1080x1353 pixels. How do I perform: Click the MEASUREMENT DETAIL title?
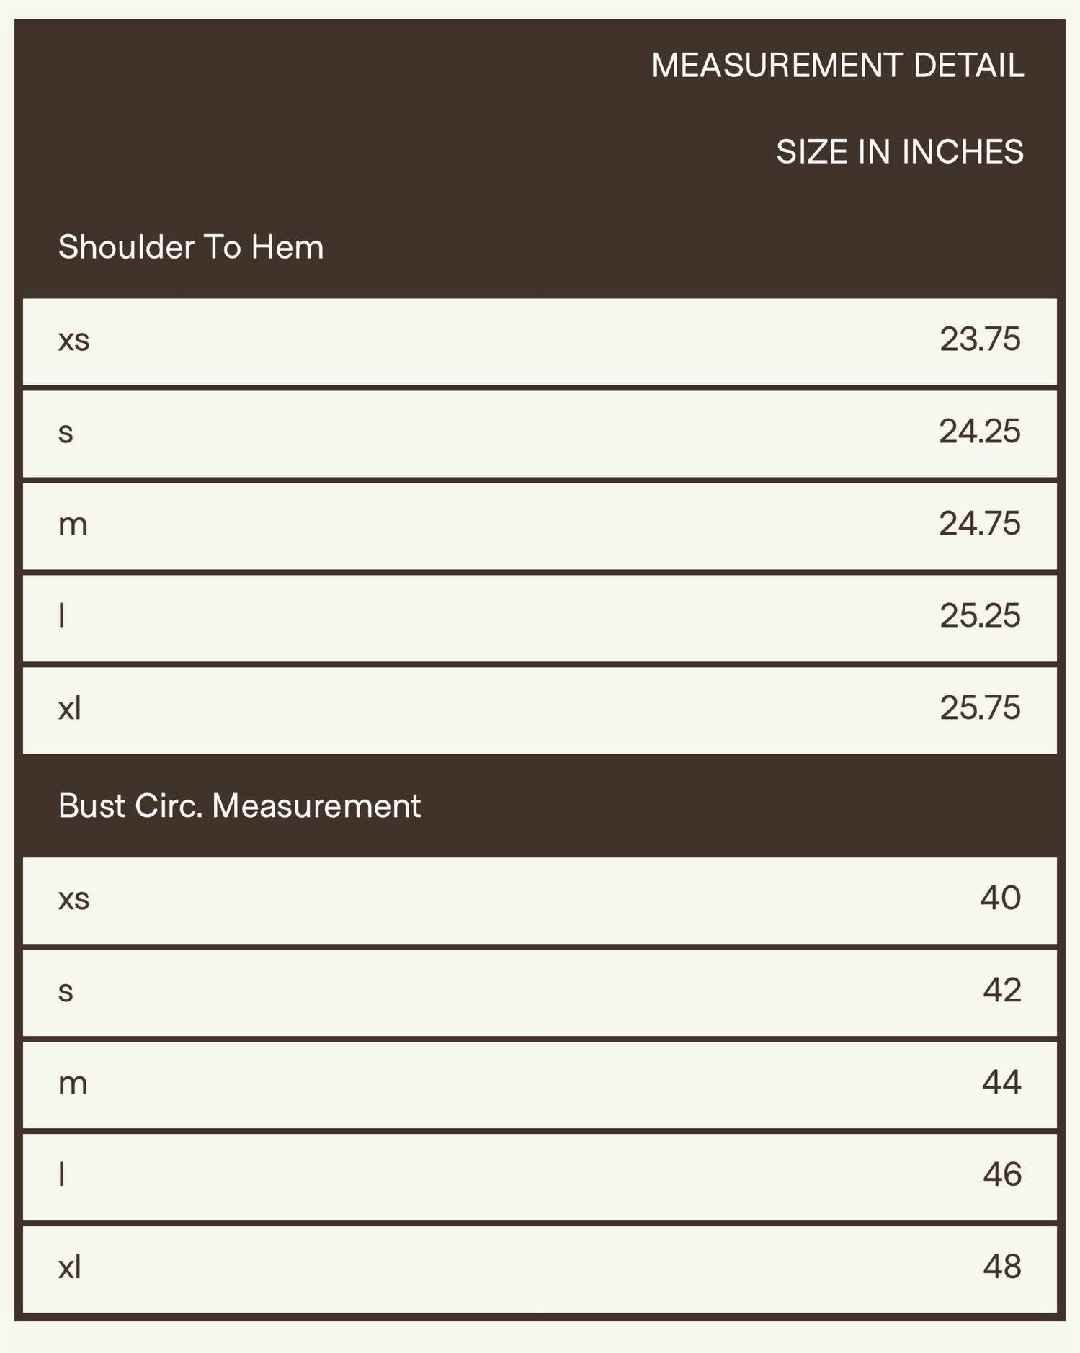coord(837,66)
